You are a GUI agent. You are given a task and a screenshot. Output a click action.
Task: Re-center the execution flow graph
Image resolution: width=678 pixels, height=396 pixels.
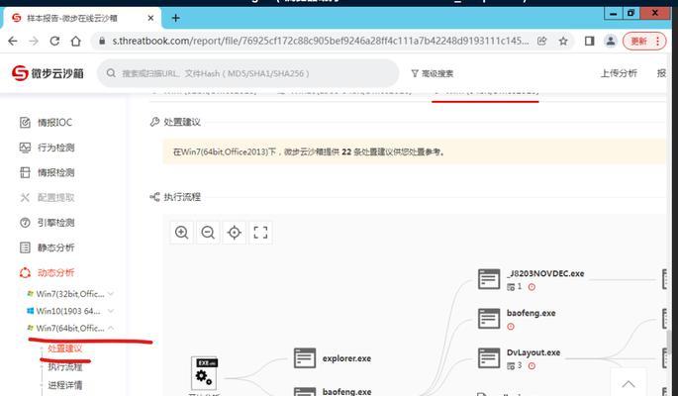point(235,233)
